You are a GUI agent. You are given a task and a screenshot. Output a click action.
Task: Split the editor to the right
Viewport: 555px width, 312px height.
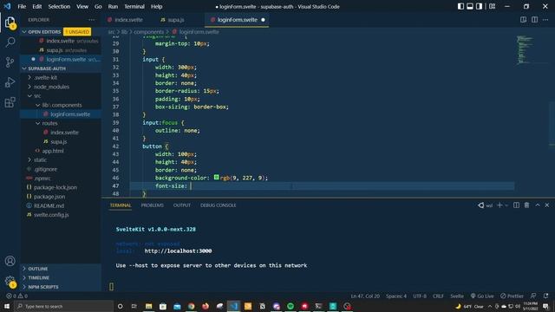click(534, 20)
